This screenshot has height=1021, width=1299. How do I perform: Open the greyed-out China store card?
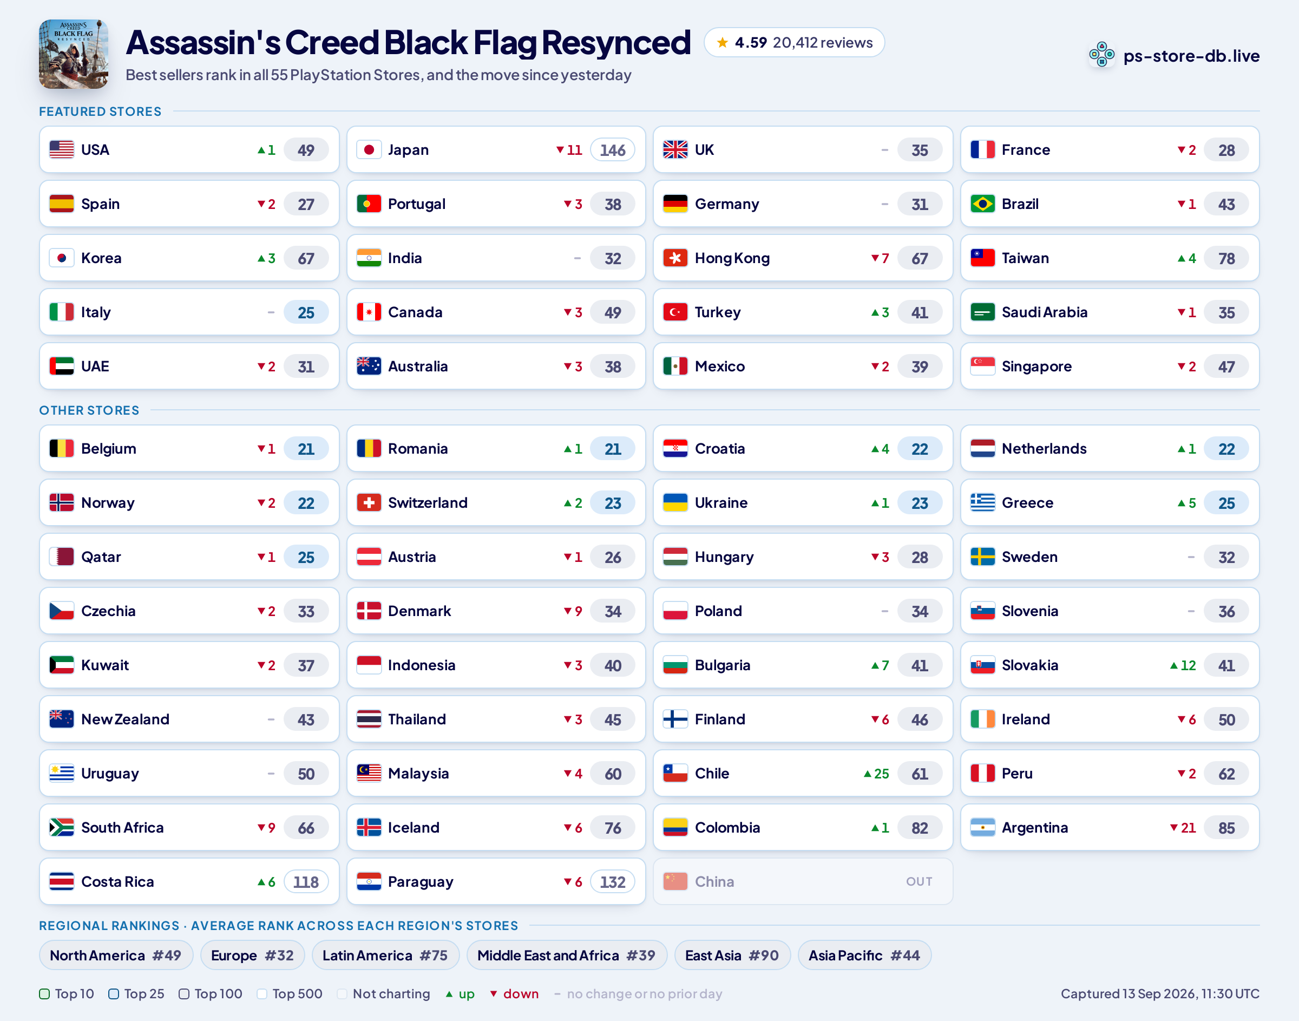click(803, 881)
